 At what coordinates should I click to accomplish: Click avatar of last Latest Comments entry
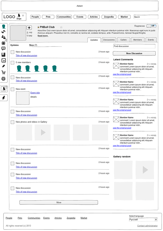[116, 137]
